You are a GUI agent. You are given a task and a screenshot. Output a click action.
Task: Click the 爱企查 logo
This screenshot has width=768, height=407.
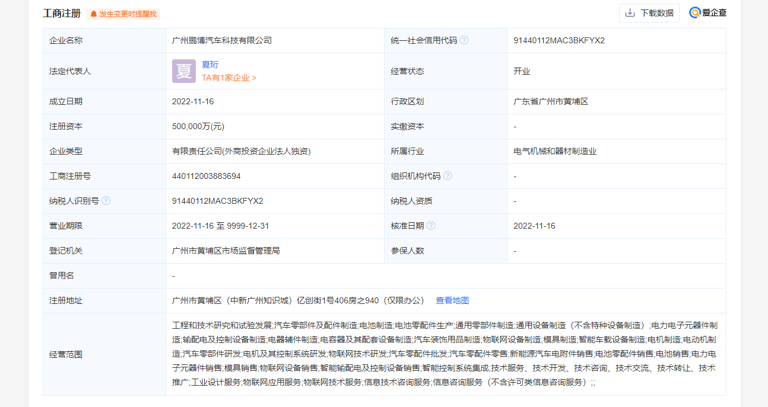point(707,13)
